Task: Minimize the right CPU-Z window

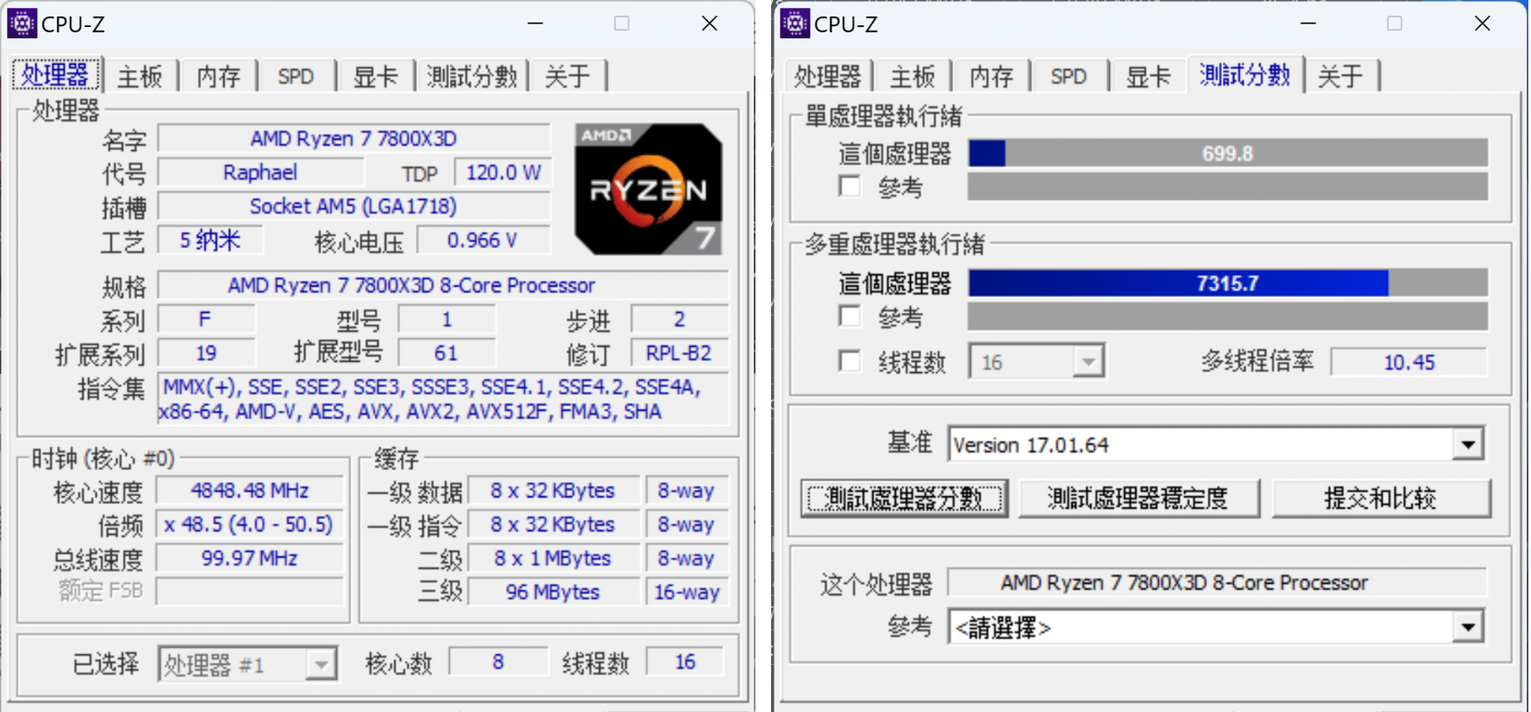Action: click(1308, 24)
